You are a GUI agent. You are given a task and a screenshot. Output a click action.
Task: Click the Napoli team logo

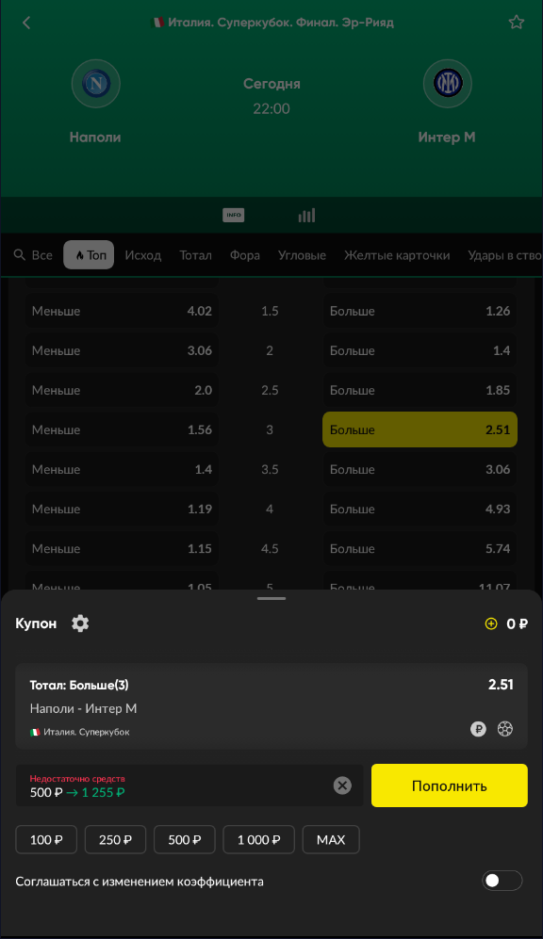pyautogui.click(x=96, y=83)
